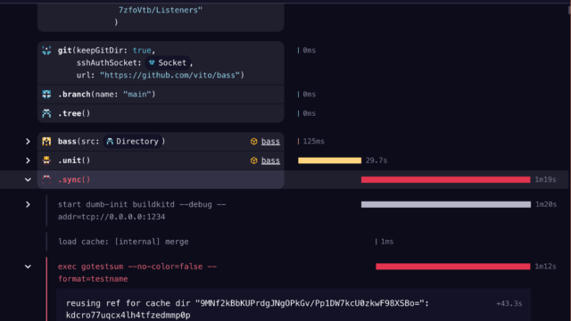Image resolution: width=571 pixels, height=321 pixels.
Task: Click the github.com/vito/bass URL string
Action: [x=170, y=75]
